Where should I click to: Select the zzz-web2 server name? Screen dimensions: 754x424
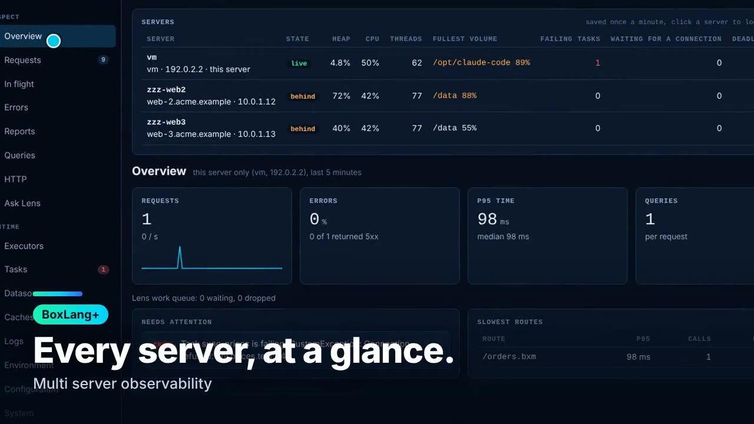coord(166,90)
